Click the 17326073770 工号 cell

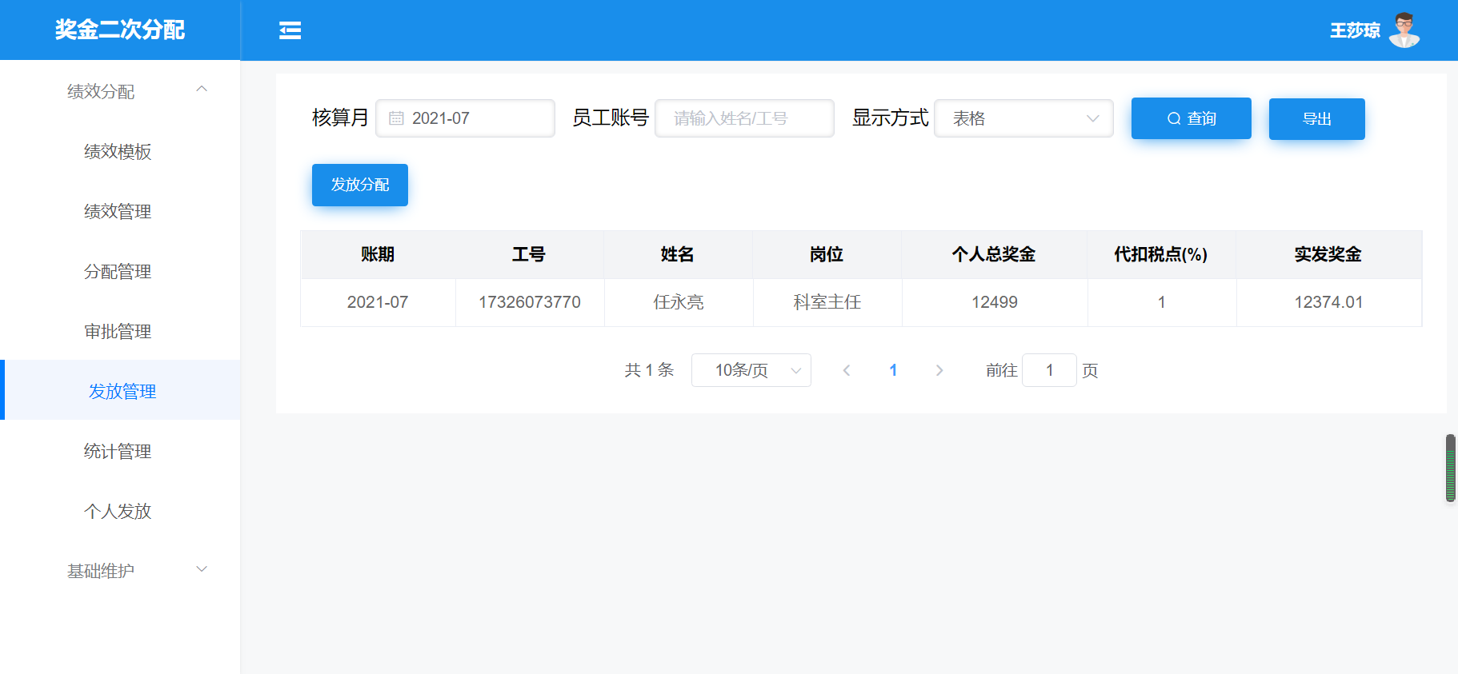point(530,302)
